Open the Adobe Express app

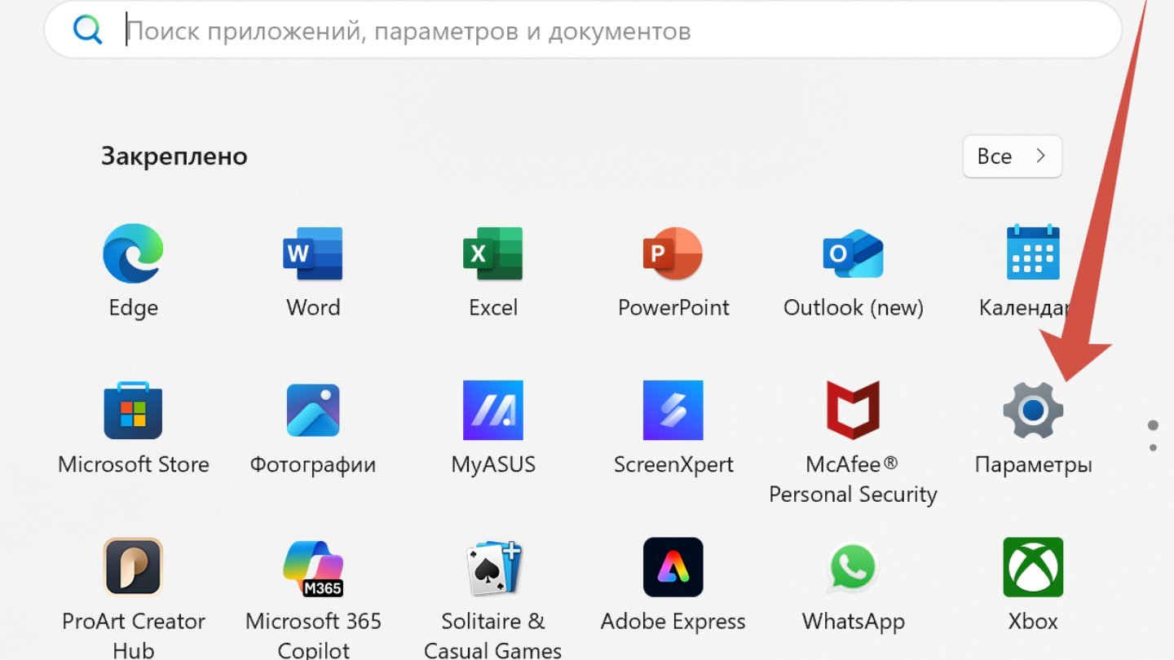click(x=673, y=567)
